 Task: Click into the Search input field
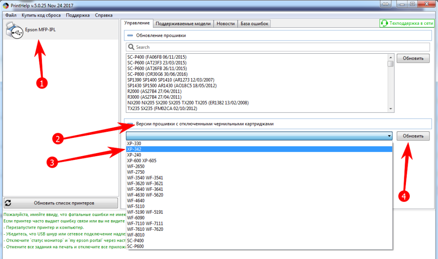(278, 47)
